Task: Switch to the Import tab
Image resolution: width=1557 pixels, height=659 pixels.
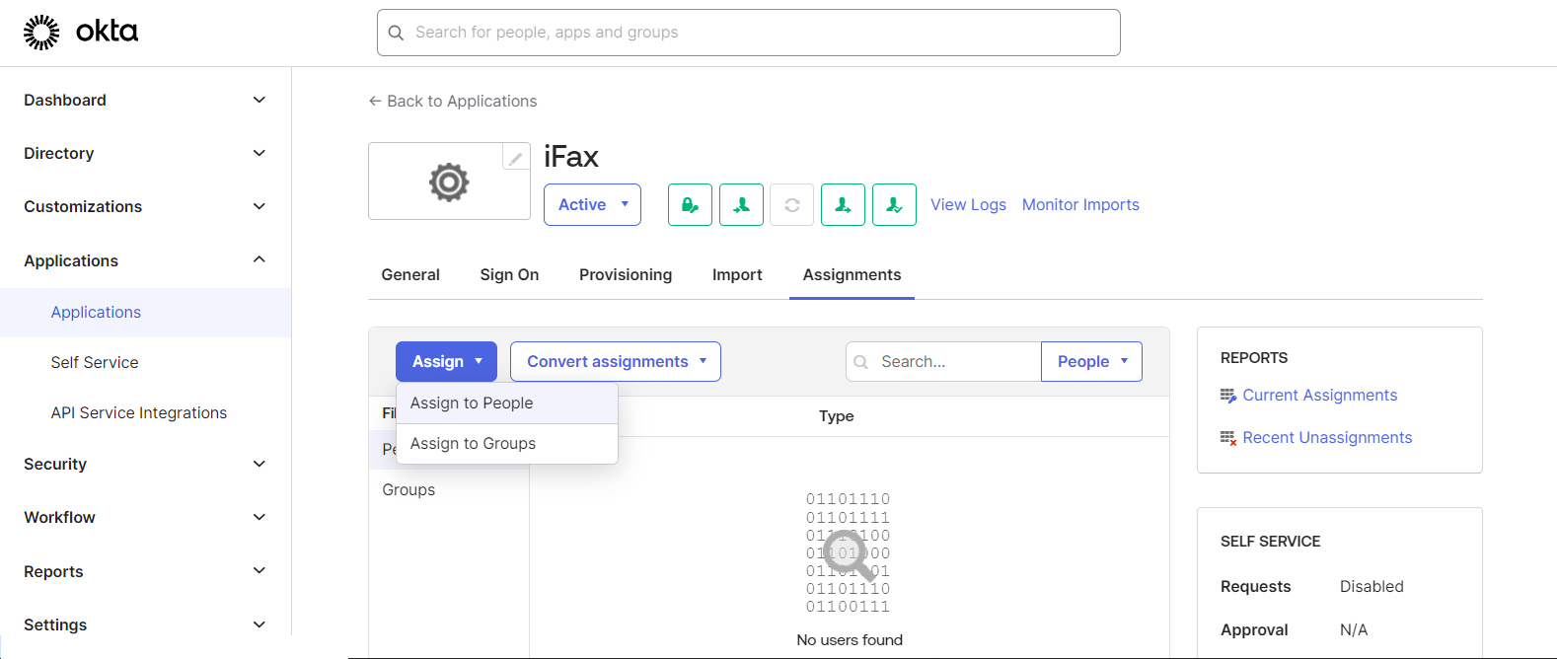Action: [x=737, y=275]
